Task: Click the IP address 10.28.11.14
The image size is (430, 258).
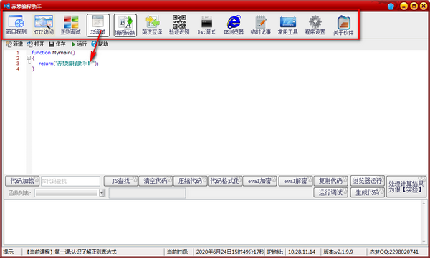Action: (x=302, y=252)
